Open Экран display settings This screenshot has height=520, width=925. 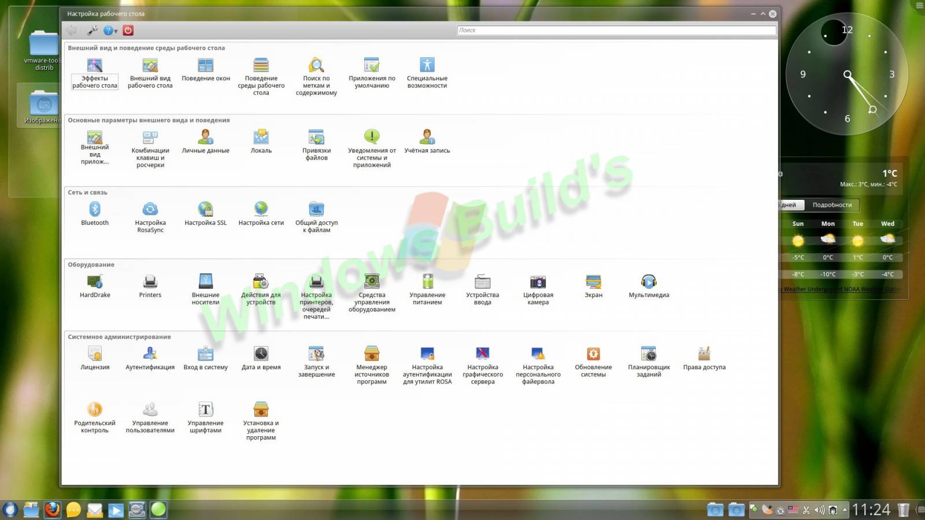point(594,287)
